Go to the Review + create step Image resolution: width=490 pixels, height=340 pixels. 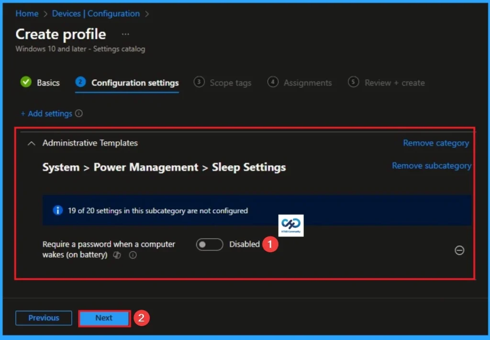coord(393,83)
